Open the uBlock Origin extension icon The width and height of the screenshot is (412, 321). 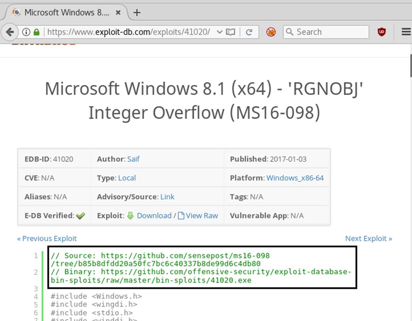click(x=382, y=32)
